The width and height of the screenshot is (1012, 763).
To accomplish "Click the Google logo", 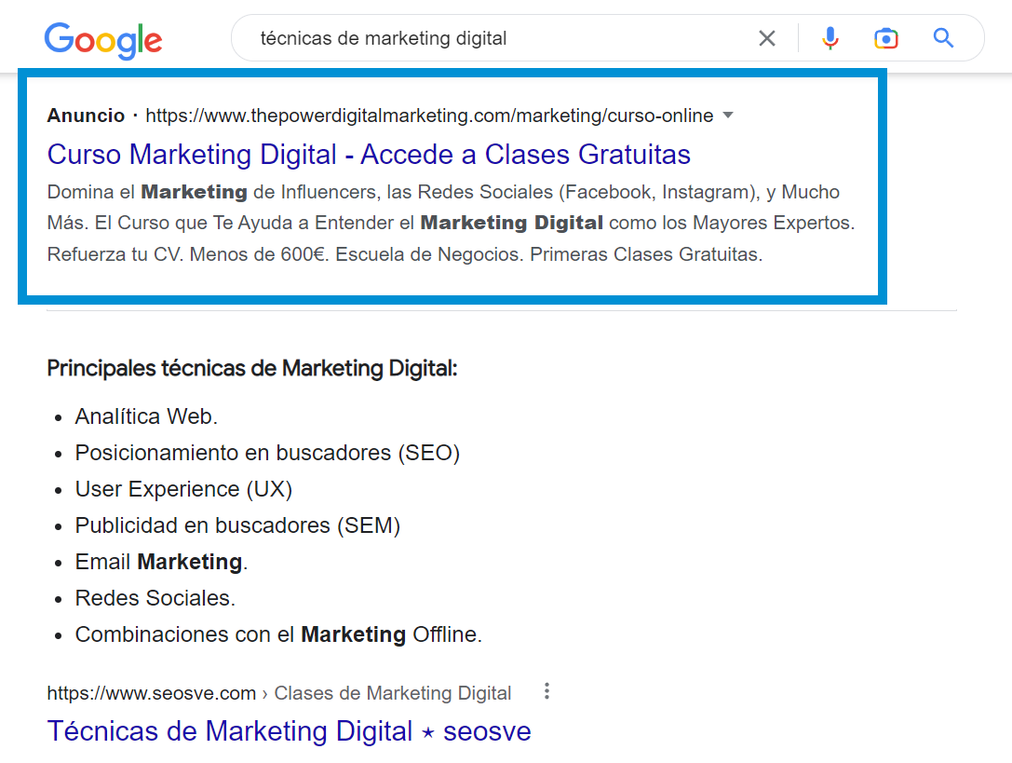I will pos(102,40).
